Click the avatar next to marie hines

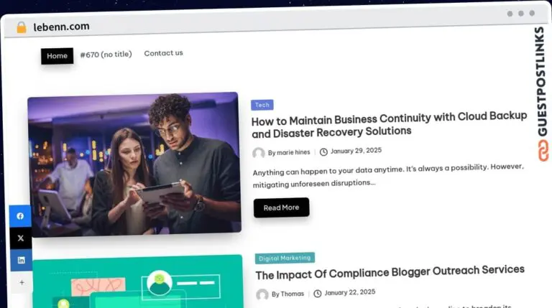[x=259, y=153]
